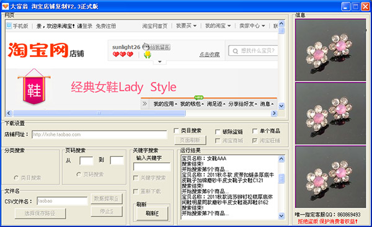Open the 我要买 dropdown
The height and width of the screenshot is (227, 372).
(x=186, y=25)
